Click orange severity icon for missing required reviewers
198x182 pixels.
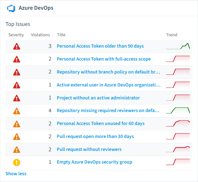click(x=17, y=111)
